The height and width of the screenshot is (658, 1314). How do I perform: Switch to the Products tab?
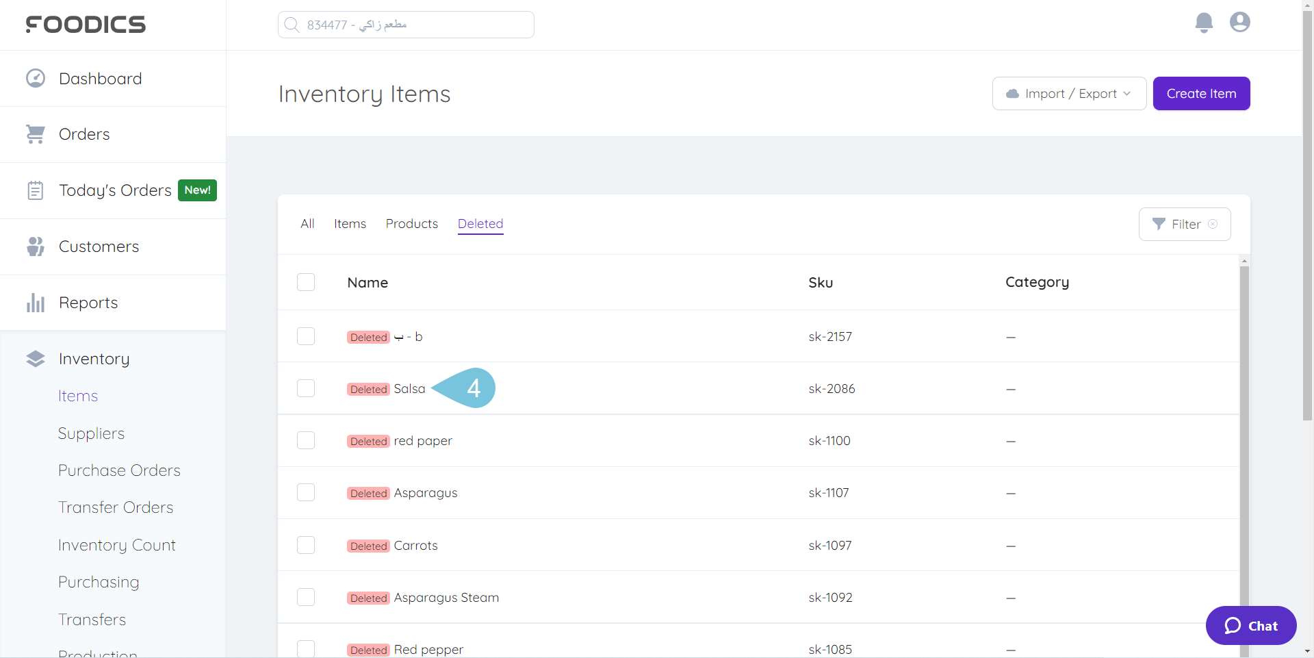click(412, 223)
